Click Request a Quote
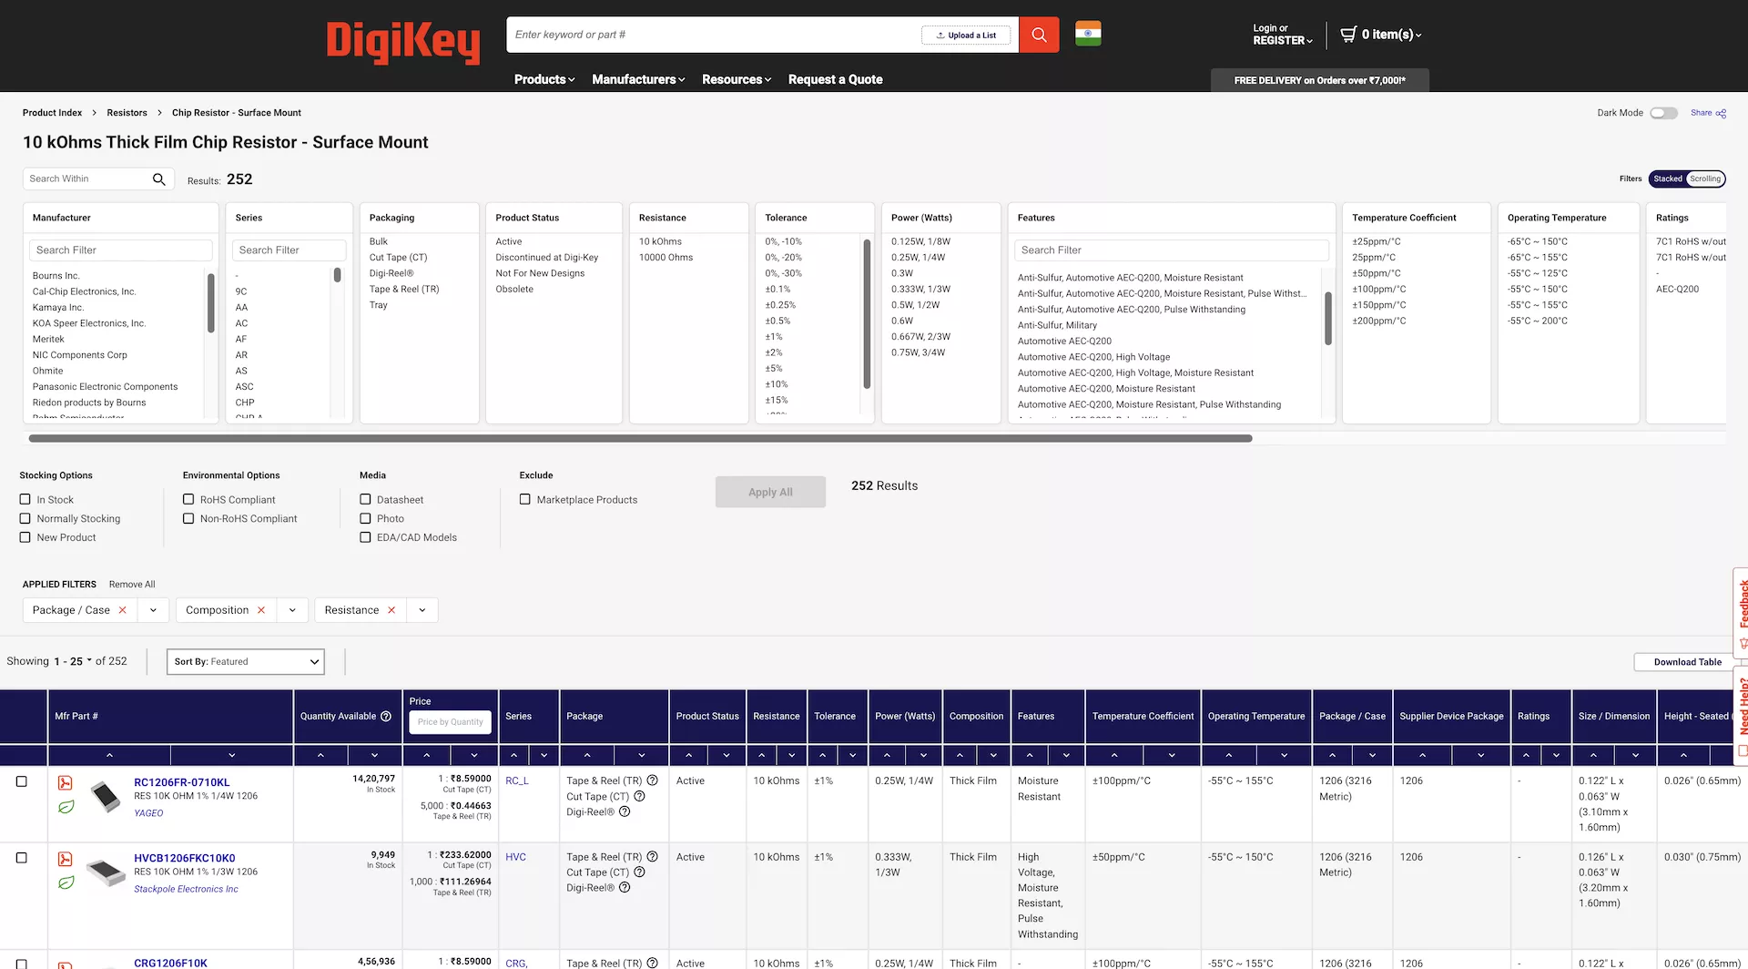Viewport: 1748px width, 969px height. click(835, 79)
